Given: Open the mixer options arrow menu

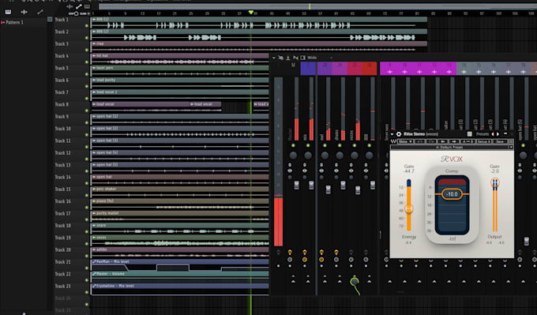Looking at the screenshot, I should click(274, 58).
